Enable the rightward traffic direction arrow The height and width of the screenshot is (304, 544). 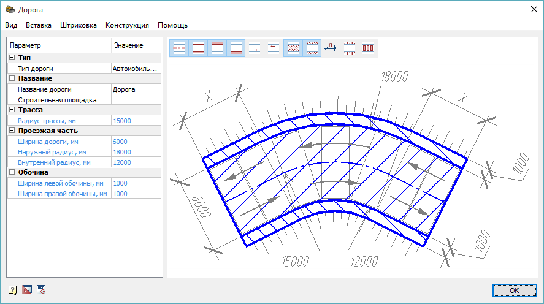click(x=255, y=48)
